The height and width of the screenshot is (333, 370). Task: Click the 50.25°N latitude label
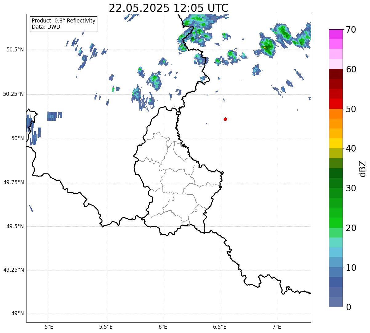[13, 94]
